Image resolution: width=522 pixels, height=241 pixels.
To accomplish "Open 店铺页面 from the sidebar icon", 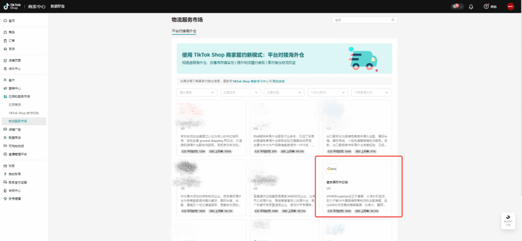I will 5,61.
